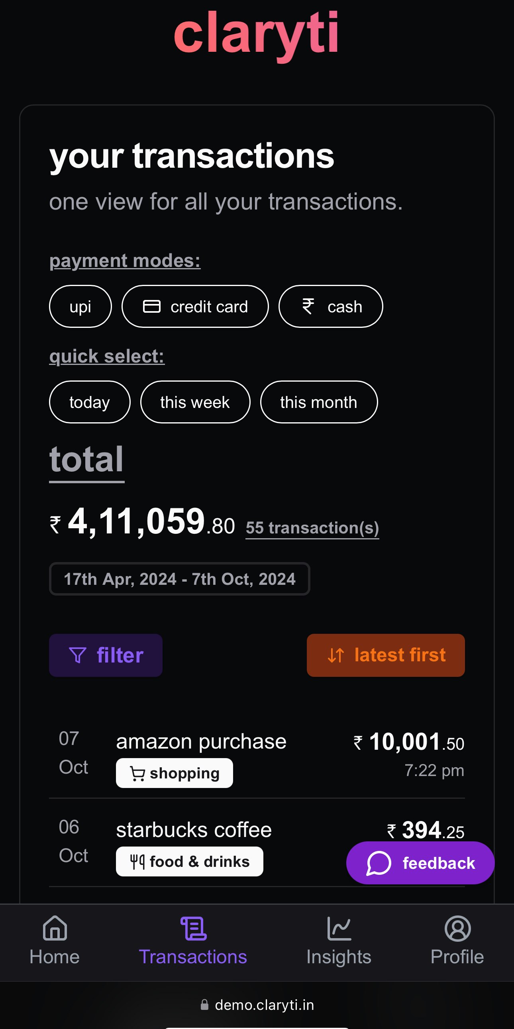Open the amazon purchase transaction
The height and width of the screenshot is (1029, 514).
[x=201, y=742]
